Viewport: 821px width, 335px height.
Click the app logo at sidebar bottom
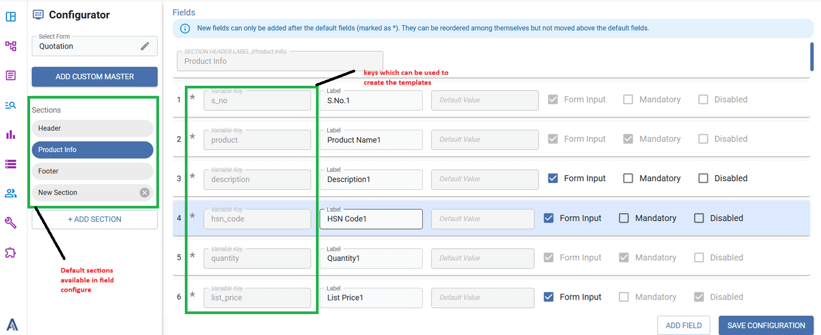coord(12,324)
